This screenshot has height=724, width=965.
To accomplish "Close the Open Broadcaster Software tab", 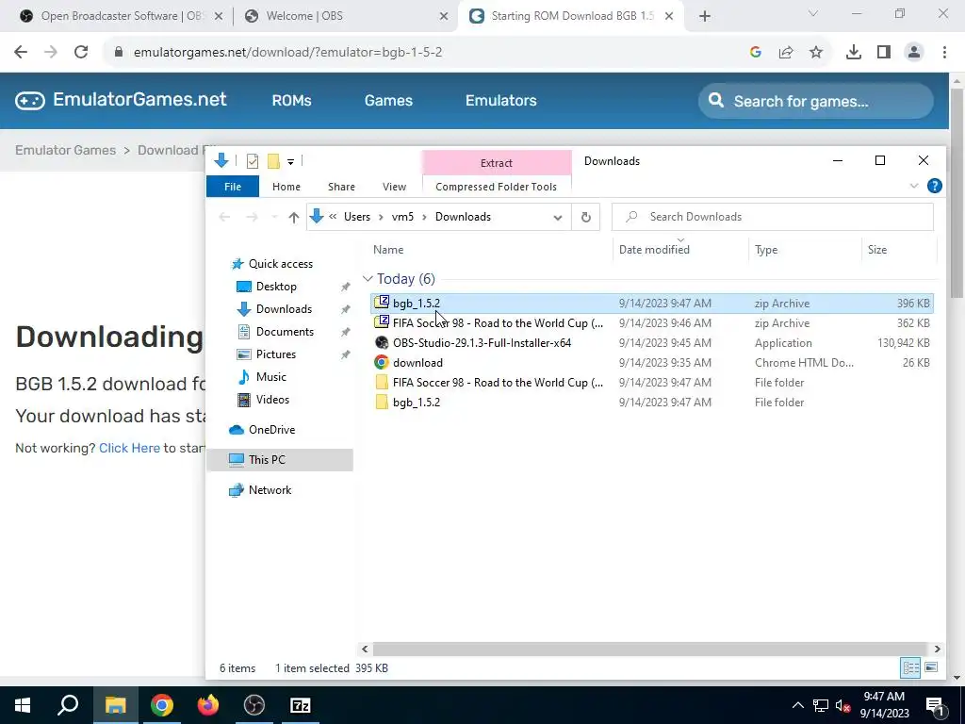I will [x=219, y=17].
